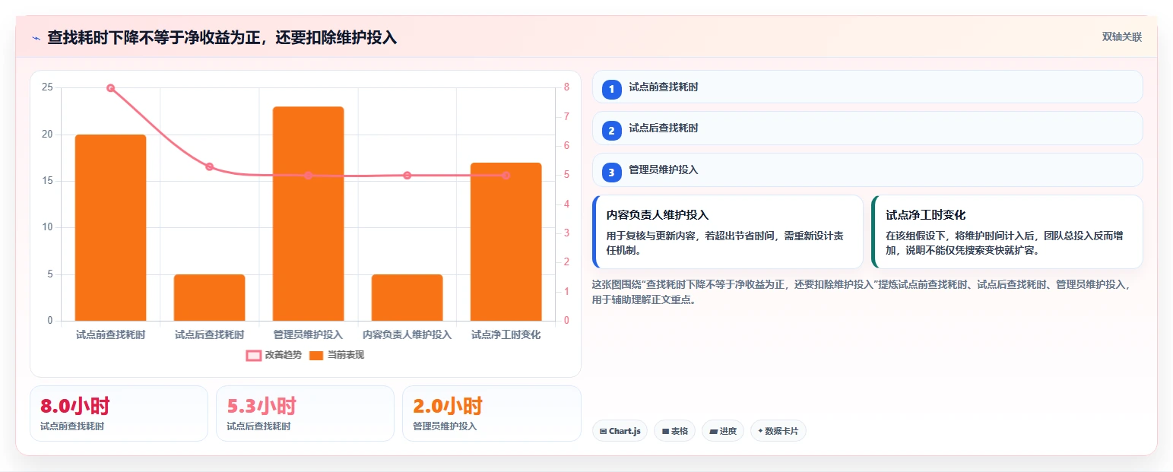The width and height of the screenshot is (1173, 472).
Task: Click the orange bar for 试点后查找耗时
Action: (209, 297)
